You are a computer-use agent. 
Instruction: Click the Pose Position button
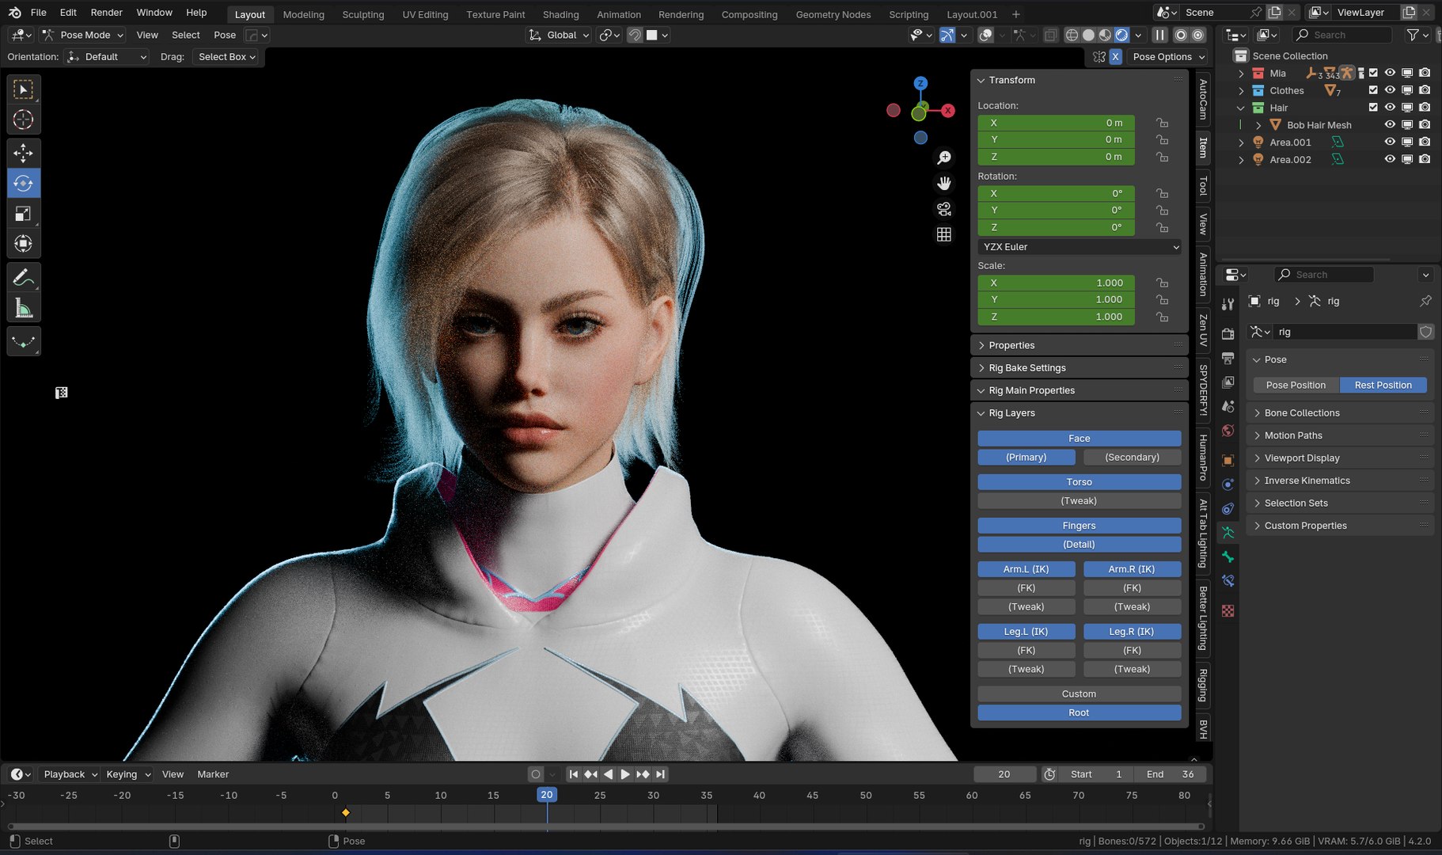(1296, 386)
